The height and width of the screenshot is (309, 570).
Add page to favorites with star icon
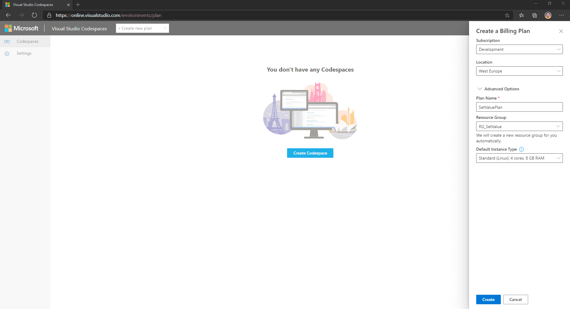coord(507,15)
